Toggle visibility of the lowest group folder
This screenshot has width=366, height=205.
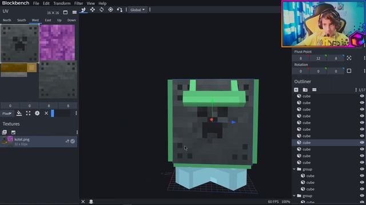pyautogui.click(x=362, y=196)
